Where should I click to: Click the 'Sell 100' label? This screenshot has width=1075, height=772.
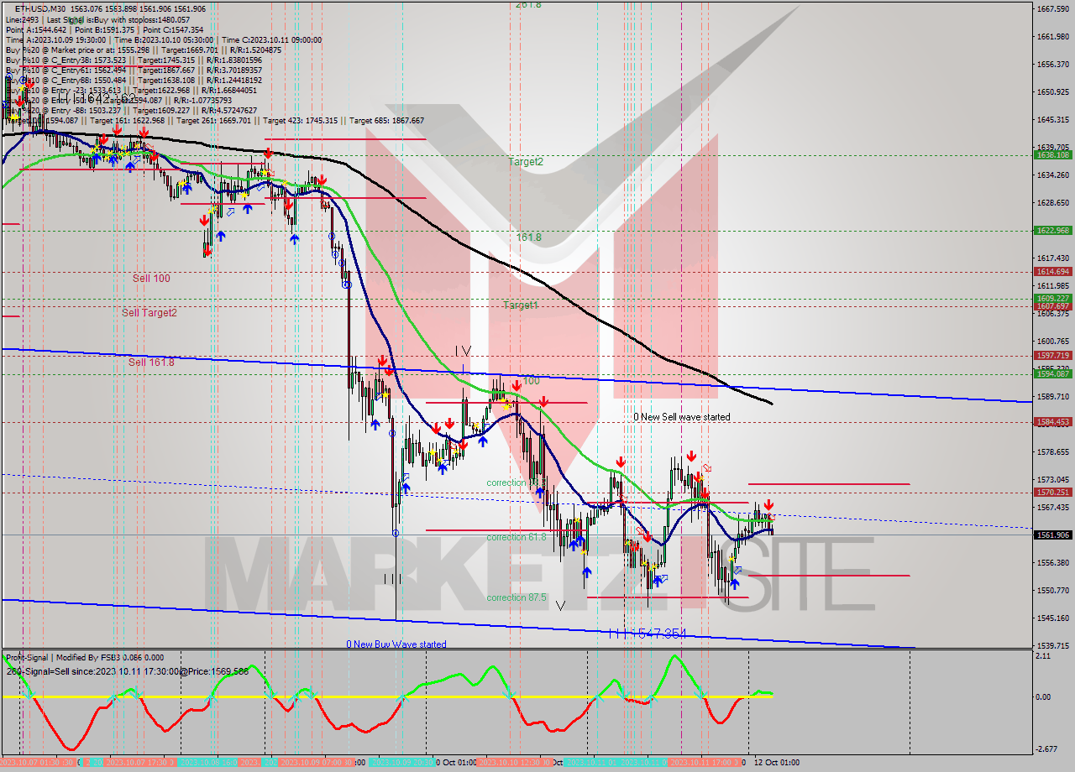(x=151, y=278)
